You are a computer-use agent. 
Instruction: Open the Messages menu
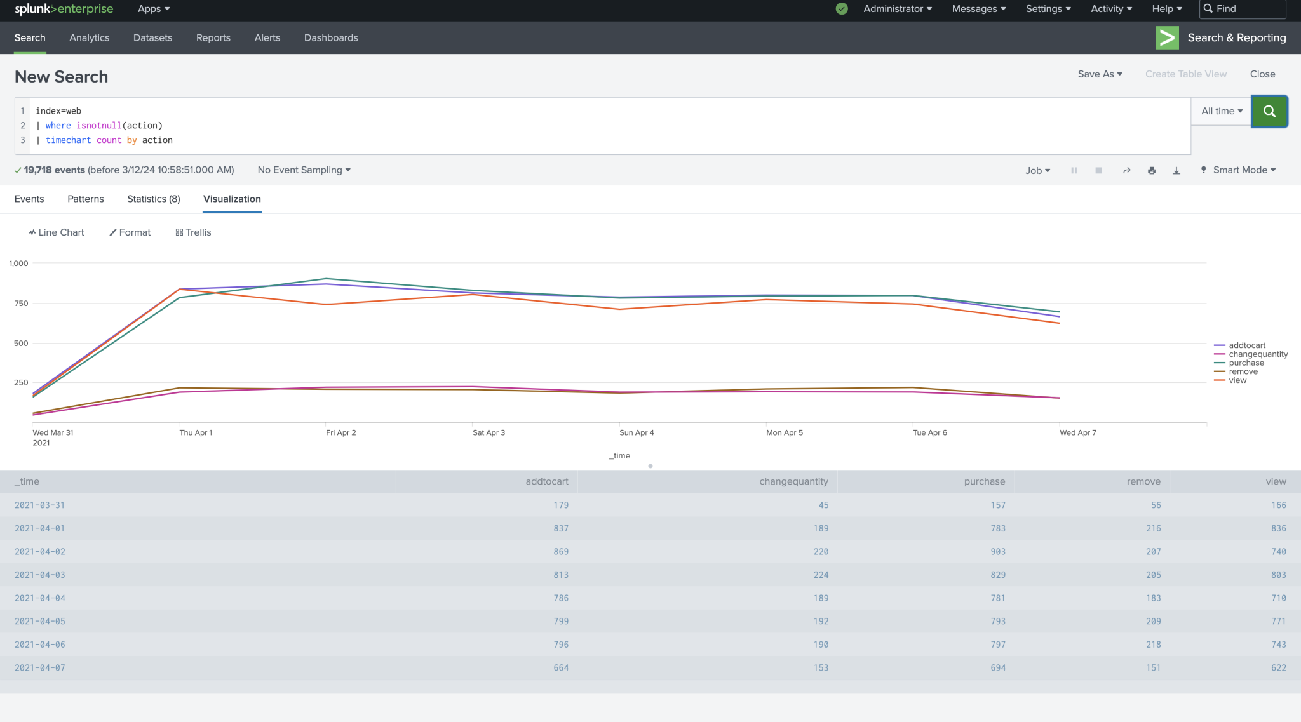978,9
